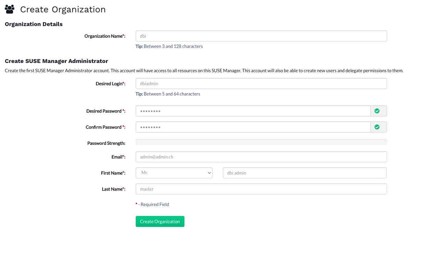Image resolution: width=422 pixels, height=255 pixels.
Task: Click the 'Confirm Password' label
Action: coord(105,127)
